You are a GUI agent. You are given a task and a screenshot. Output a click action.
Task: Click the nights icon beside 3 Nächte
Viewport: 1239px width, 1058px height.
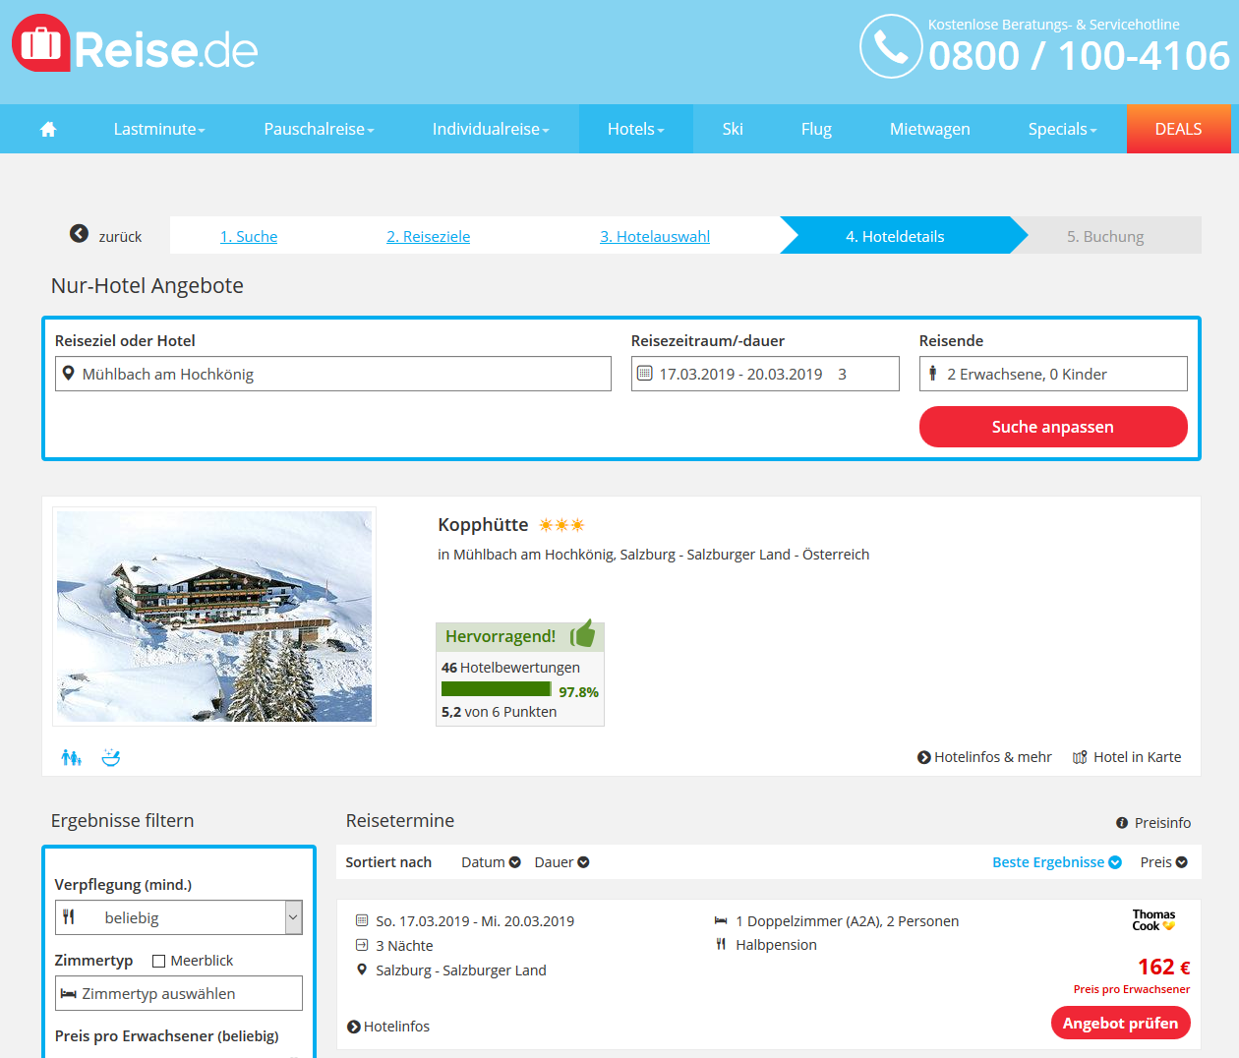(x=362, y=945)
